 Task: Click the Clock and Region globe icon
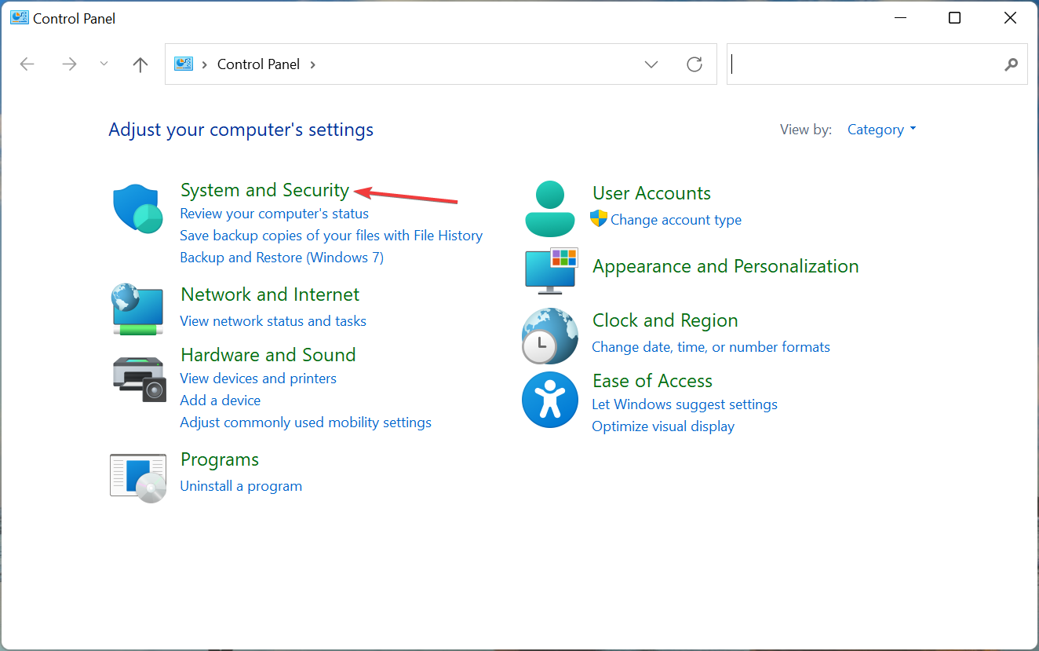pos(550,335)
